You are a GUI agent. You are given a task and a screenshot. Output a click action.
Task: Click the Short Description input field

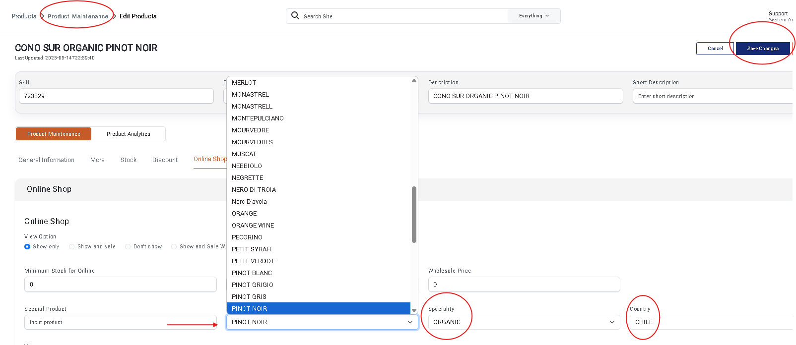pos(714,96)
